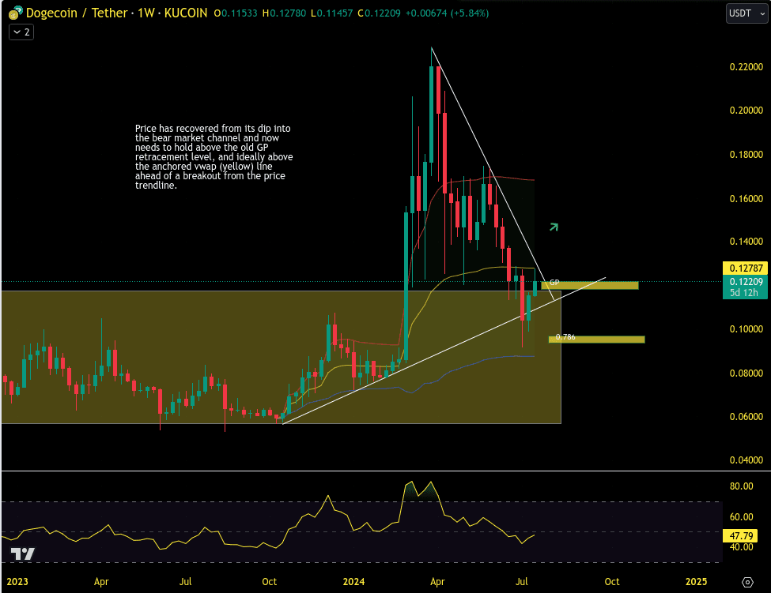Click the high value H0.12780

[x=284, y=13]
